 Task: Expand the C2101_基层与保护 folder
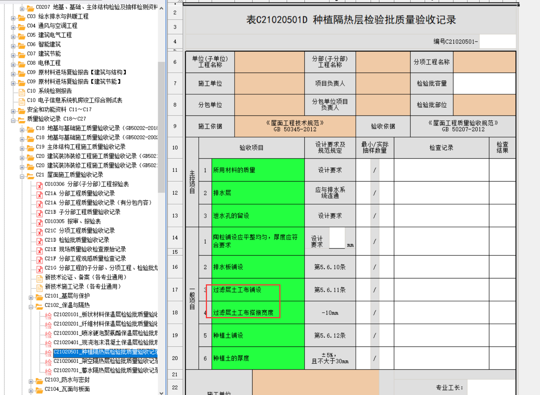point(31,297)
